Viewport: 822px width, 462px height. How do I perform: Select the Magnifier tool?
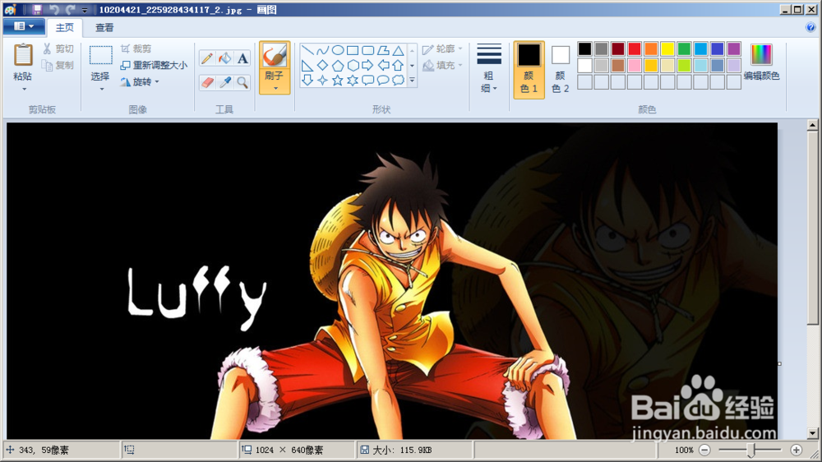pos(242,82)
